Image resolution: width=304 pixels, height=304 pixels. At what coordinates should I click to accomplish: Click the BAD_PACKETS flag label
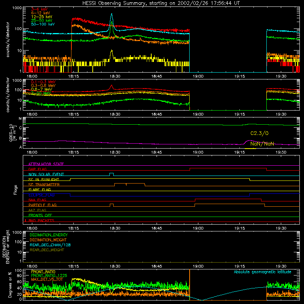(41, 220)
